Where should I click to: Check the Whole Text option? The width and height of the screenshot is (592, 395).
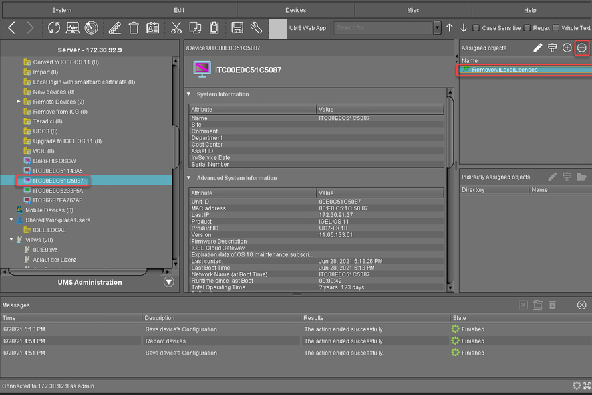tap(556, 28)
